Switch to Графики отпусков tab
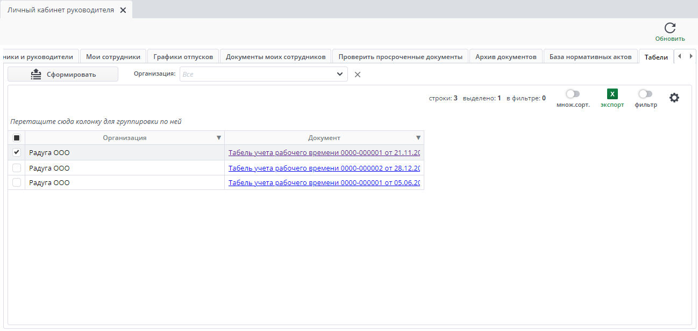 tap(183, 56)
